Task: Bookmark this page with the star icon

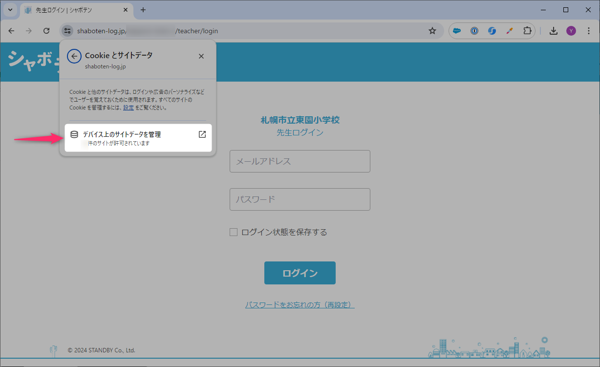Action: tap(432, 31)
